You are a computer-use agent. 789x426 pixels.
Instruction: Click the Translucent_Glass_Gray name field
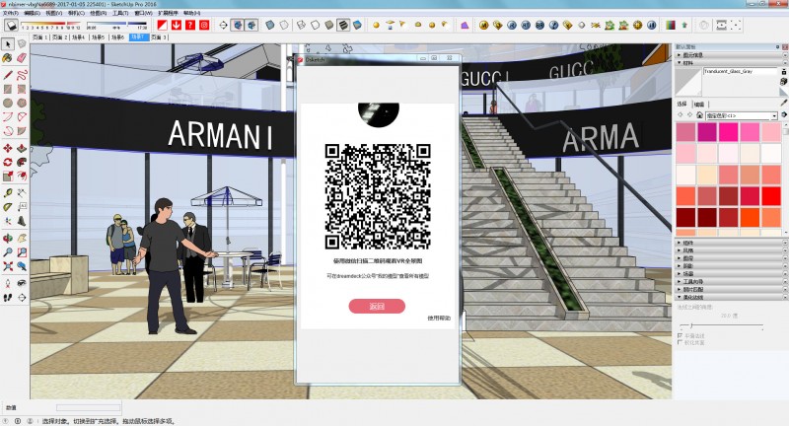point(740,71)
